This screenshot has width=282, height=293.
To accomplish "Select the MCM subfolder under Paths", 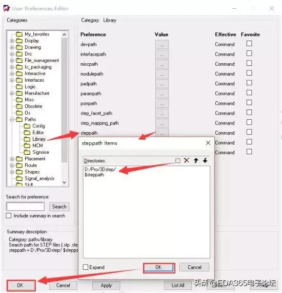I will 33,145.
